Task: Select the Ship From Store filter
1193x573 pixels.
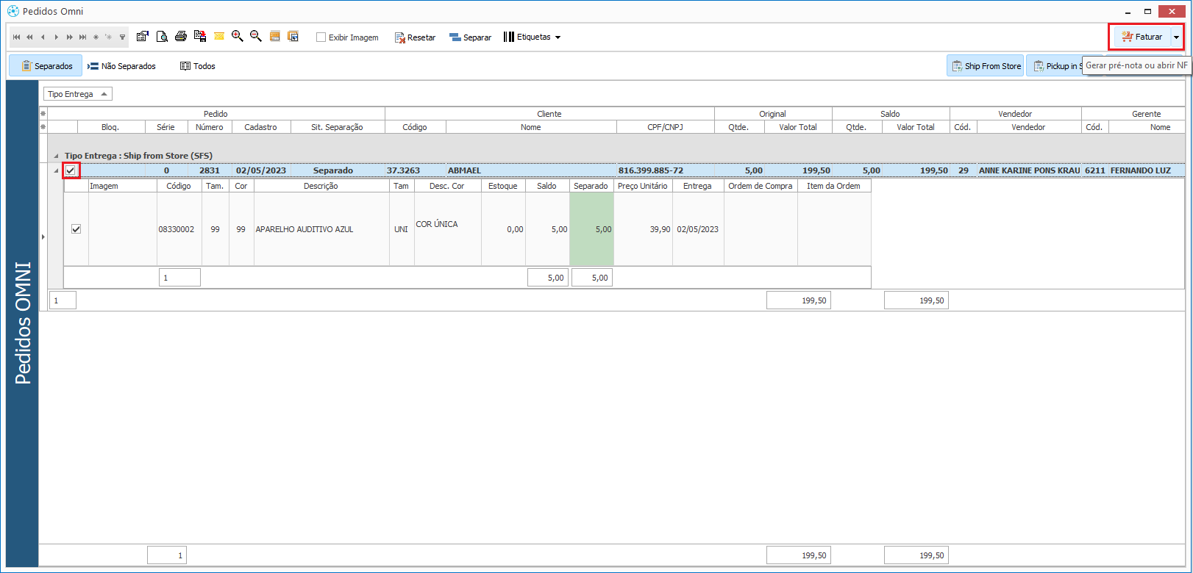Action: (x=986, y=66)
